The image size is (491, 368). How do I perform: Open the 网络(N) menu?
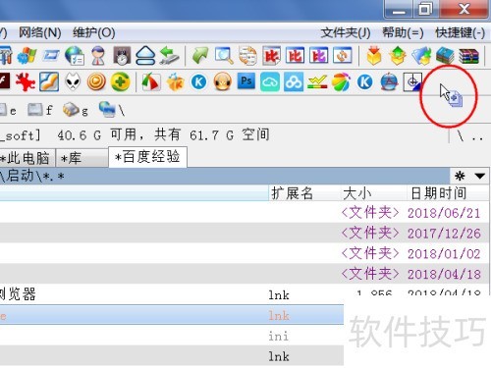(39, 32)
